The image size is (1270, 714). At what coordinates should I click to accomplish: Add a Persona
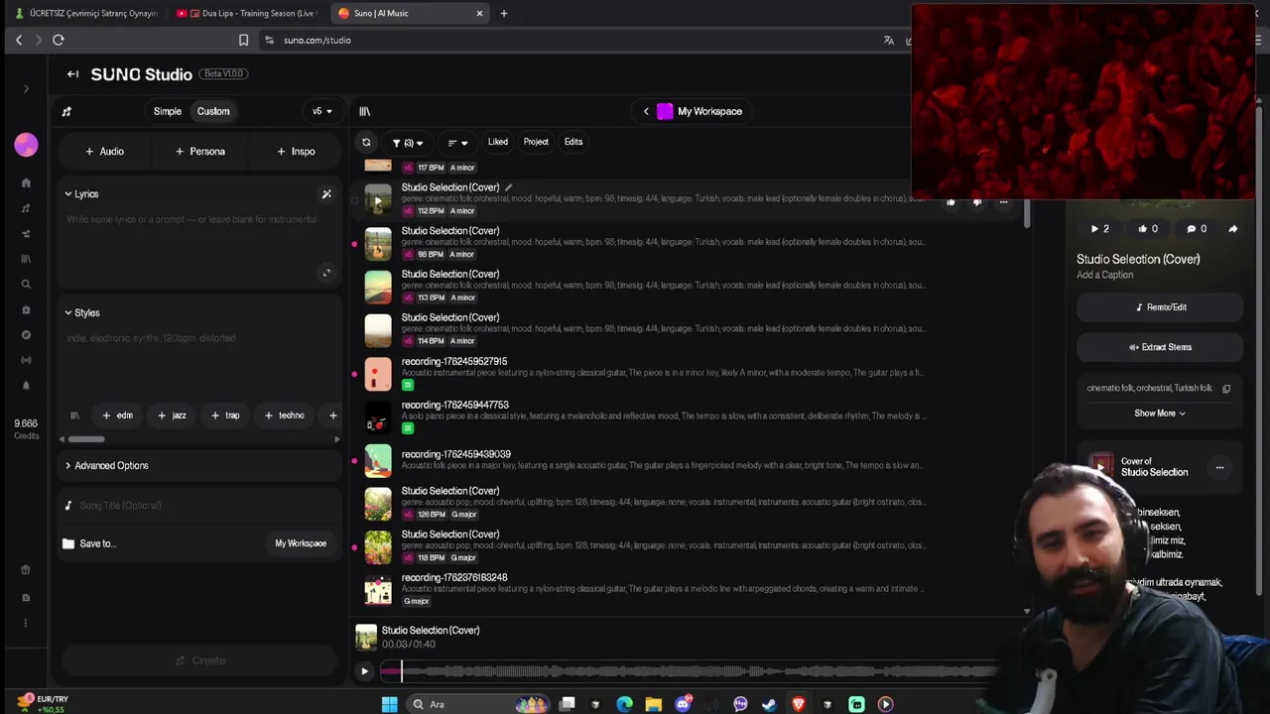click(x=199, y=152)
